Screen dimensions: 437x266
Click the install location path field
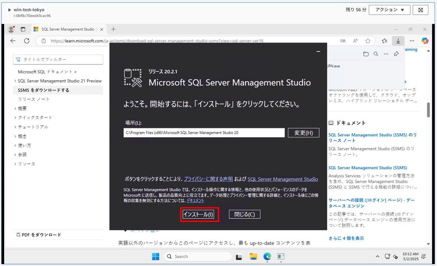(204, 133)
